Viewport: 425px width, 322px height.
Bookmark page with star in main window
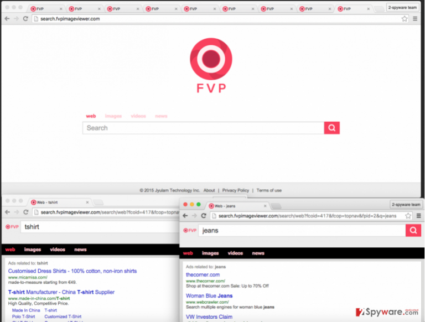coord(405,19)
